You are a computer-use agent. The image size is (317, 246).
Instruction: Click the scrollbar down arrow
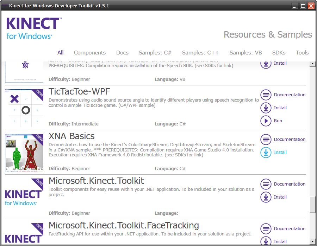pos(312,241)
